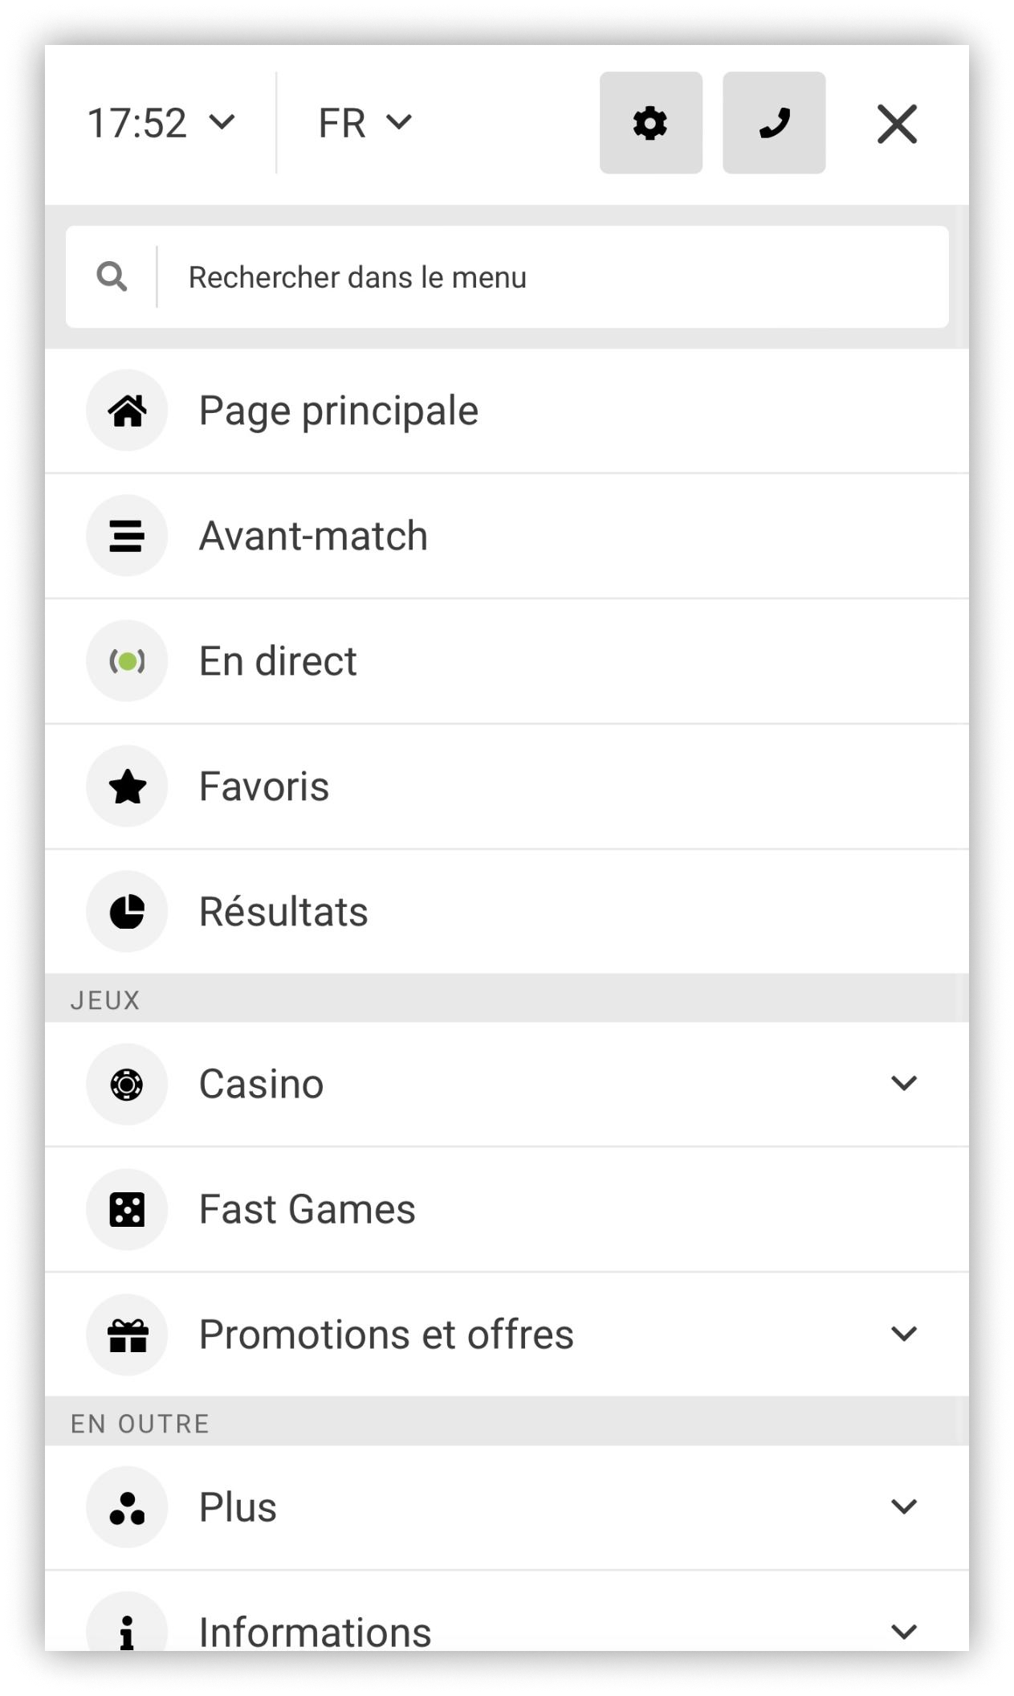Click the gift icon beside Promotions et offres
The height and width of the screenshot is (1696, 1014).
127,1334
